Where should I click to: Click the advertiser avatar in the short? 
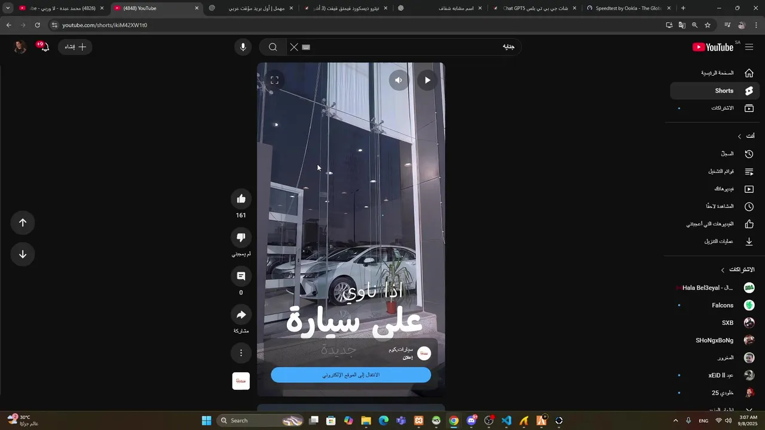424,354
